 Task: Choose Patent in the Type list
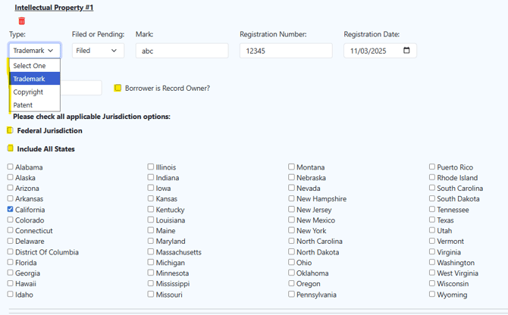pos(23,105)
